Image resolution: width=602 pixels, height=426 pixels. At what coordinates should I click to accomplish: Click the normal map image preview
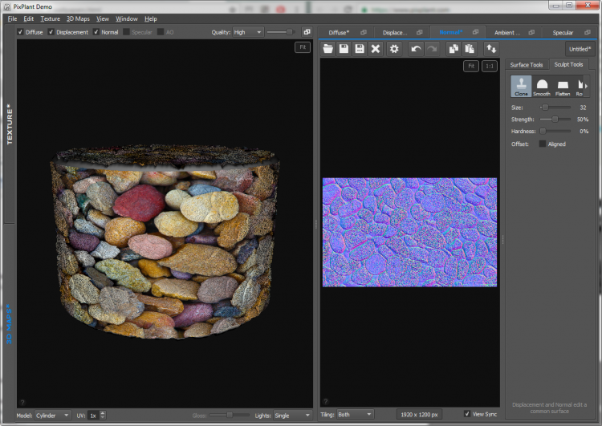pyautogui.click(x=409, y=232)
